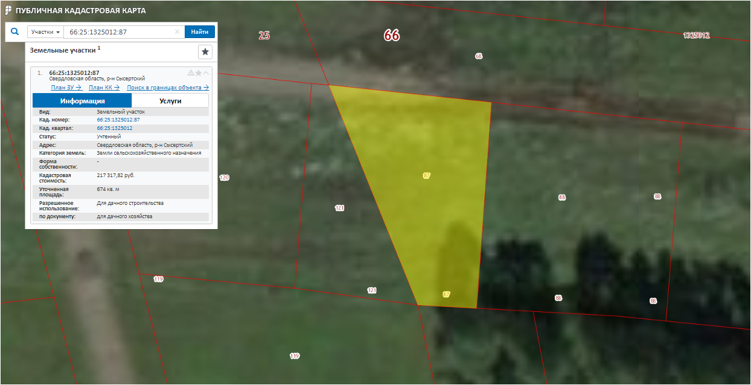The image size is (751, 385).
Task: Click the red district label 66 on map
Action: (392, 36)
